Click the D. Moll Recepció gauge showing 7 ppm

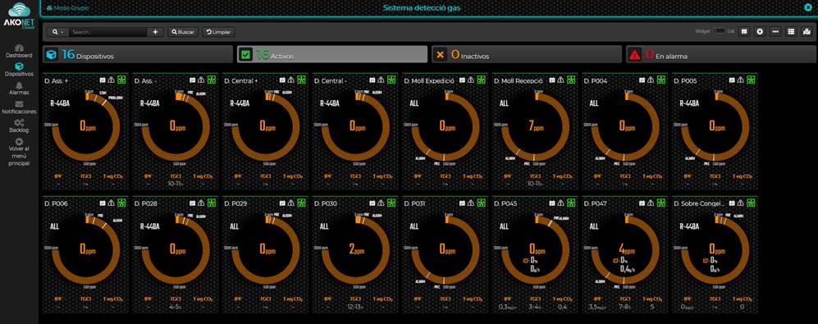(x=535, y=126)
